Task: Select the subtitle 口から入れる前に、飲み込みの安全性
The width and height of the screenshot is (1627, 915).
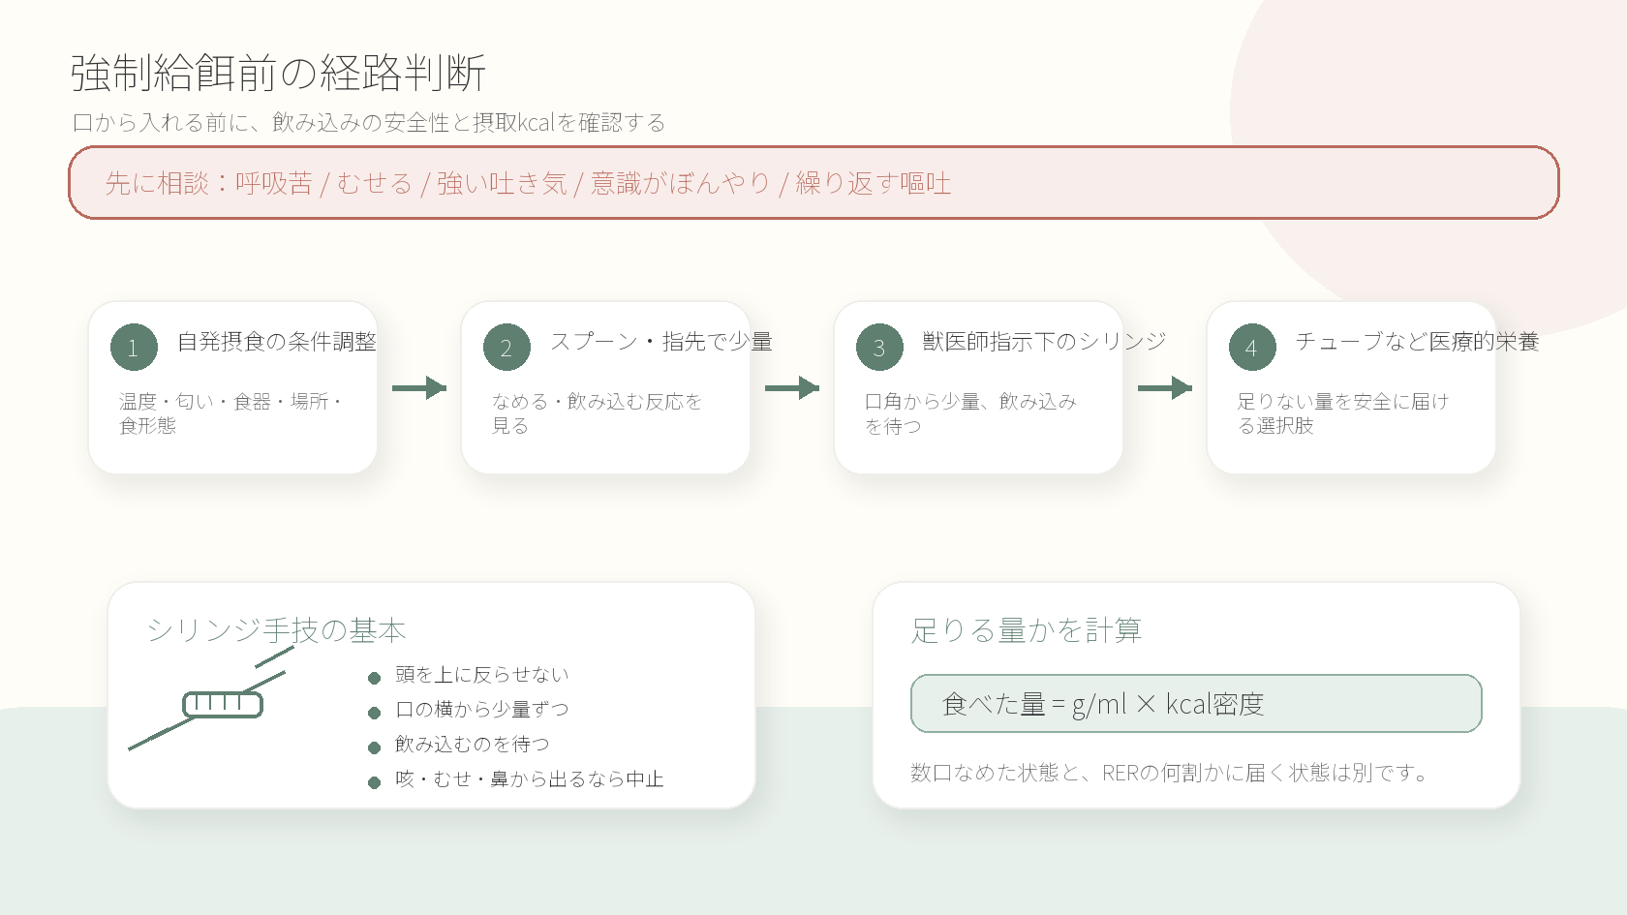Action: (369, 123)
